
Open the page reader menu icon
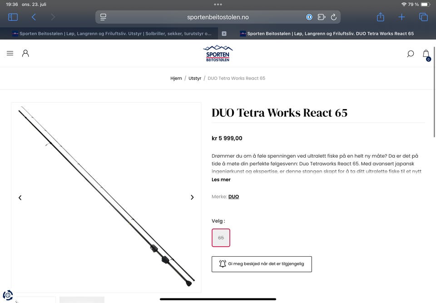coord(103,17)
